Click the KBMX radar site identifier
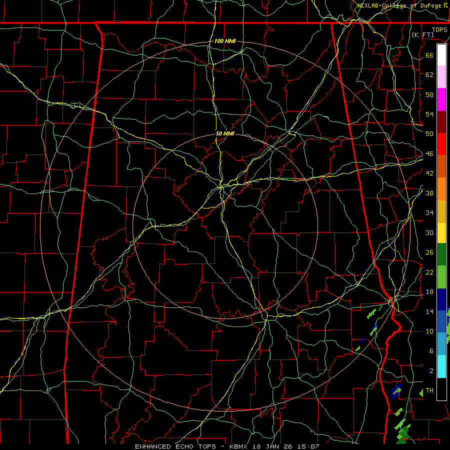Image resolution: width=450 pixels, height=450 pixels. coord(239,446)
